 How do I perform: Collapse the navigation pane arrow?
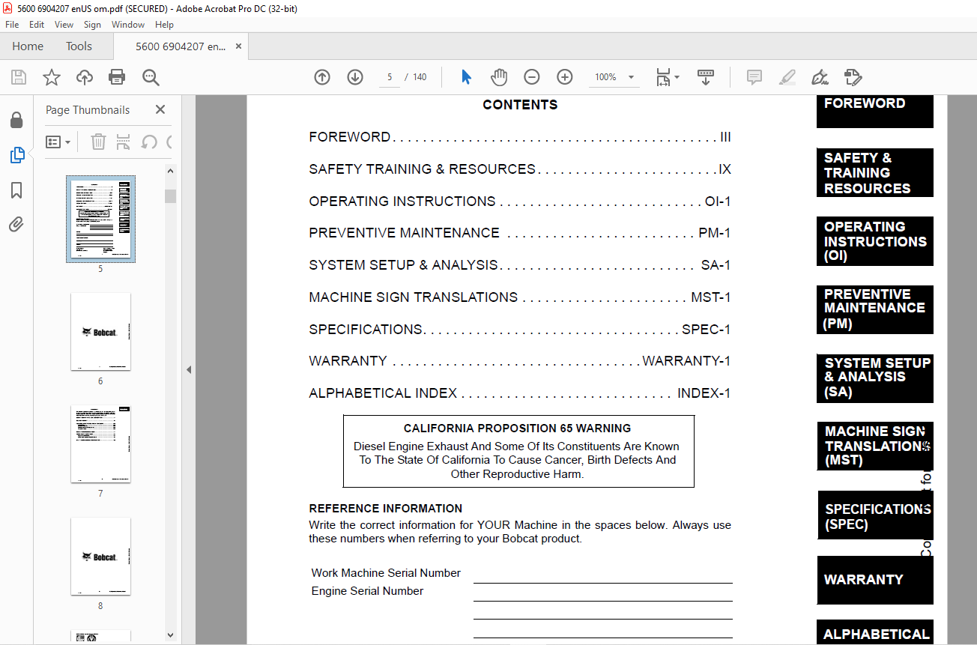tap(189, 369)
